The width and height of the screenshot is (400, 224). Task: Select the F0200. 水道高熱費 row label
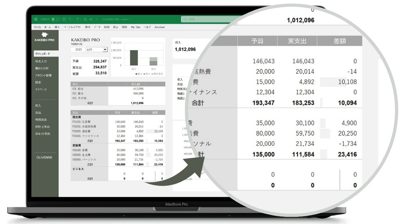tap(84, 127)
